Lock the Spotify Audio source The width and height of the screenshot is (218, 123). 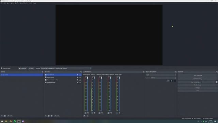coord(80,78)
